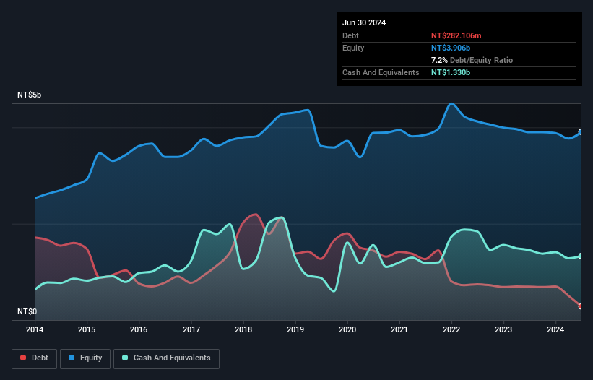Screen dimensions: 593x380
Task: Click the 2017 x-axis label
Action: pos(191,329)
